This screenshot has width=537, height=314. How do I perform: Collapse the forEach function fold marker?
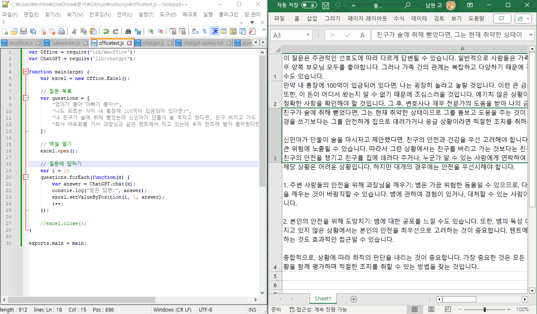26,177
